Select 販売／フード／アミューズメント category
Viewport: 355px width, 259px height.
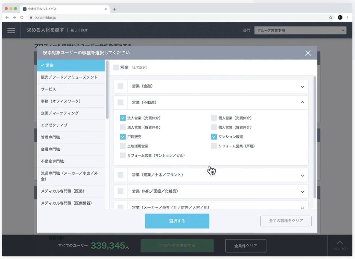click(x=69, y=77)
